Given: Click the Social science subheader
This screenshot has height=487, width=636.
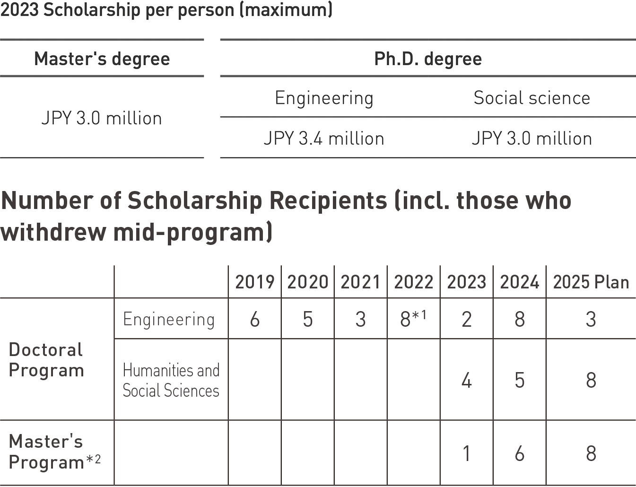Looking at the screenshot, I should pyautogui.click(x=532, y=98).
